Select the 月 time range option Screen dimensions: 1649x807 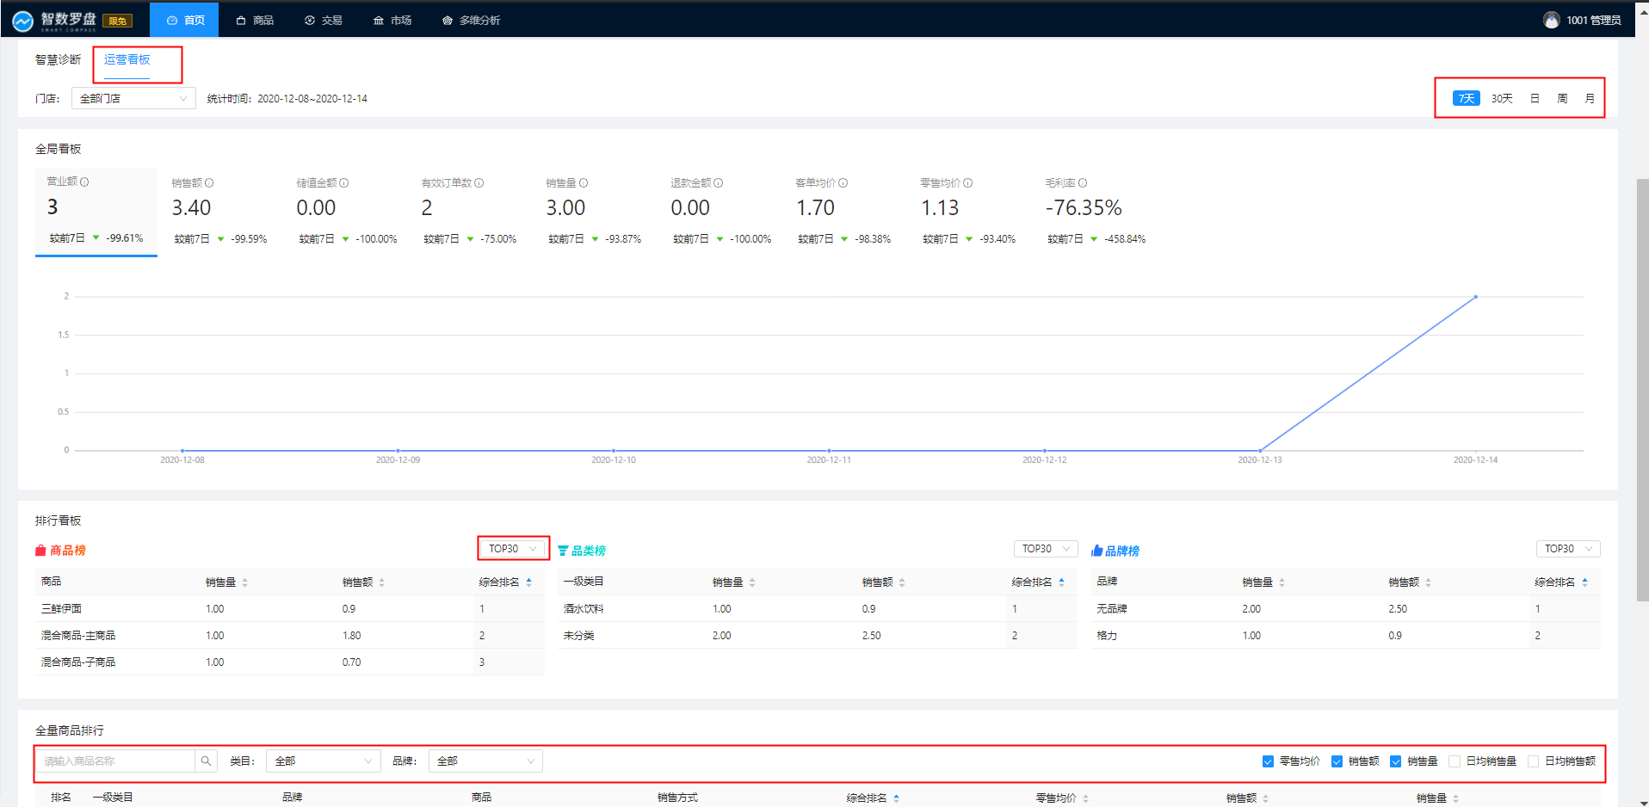coord(1590,99)
